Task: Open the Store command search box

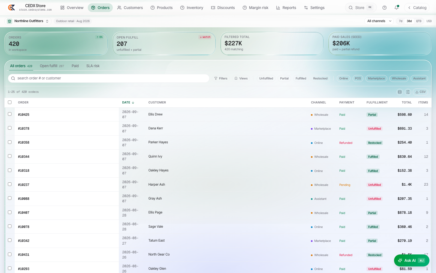Action: tap(361, 8)
